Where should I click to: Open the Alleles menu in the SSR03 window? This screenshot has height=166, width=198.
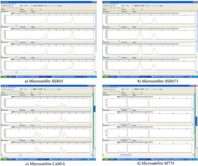(12, 4)
